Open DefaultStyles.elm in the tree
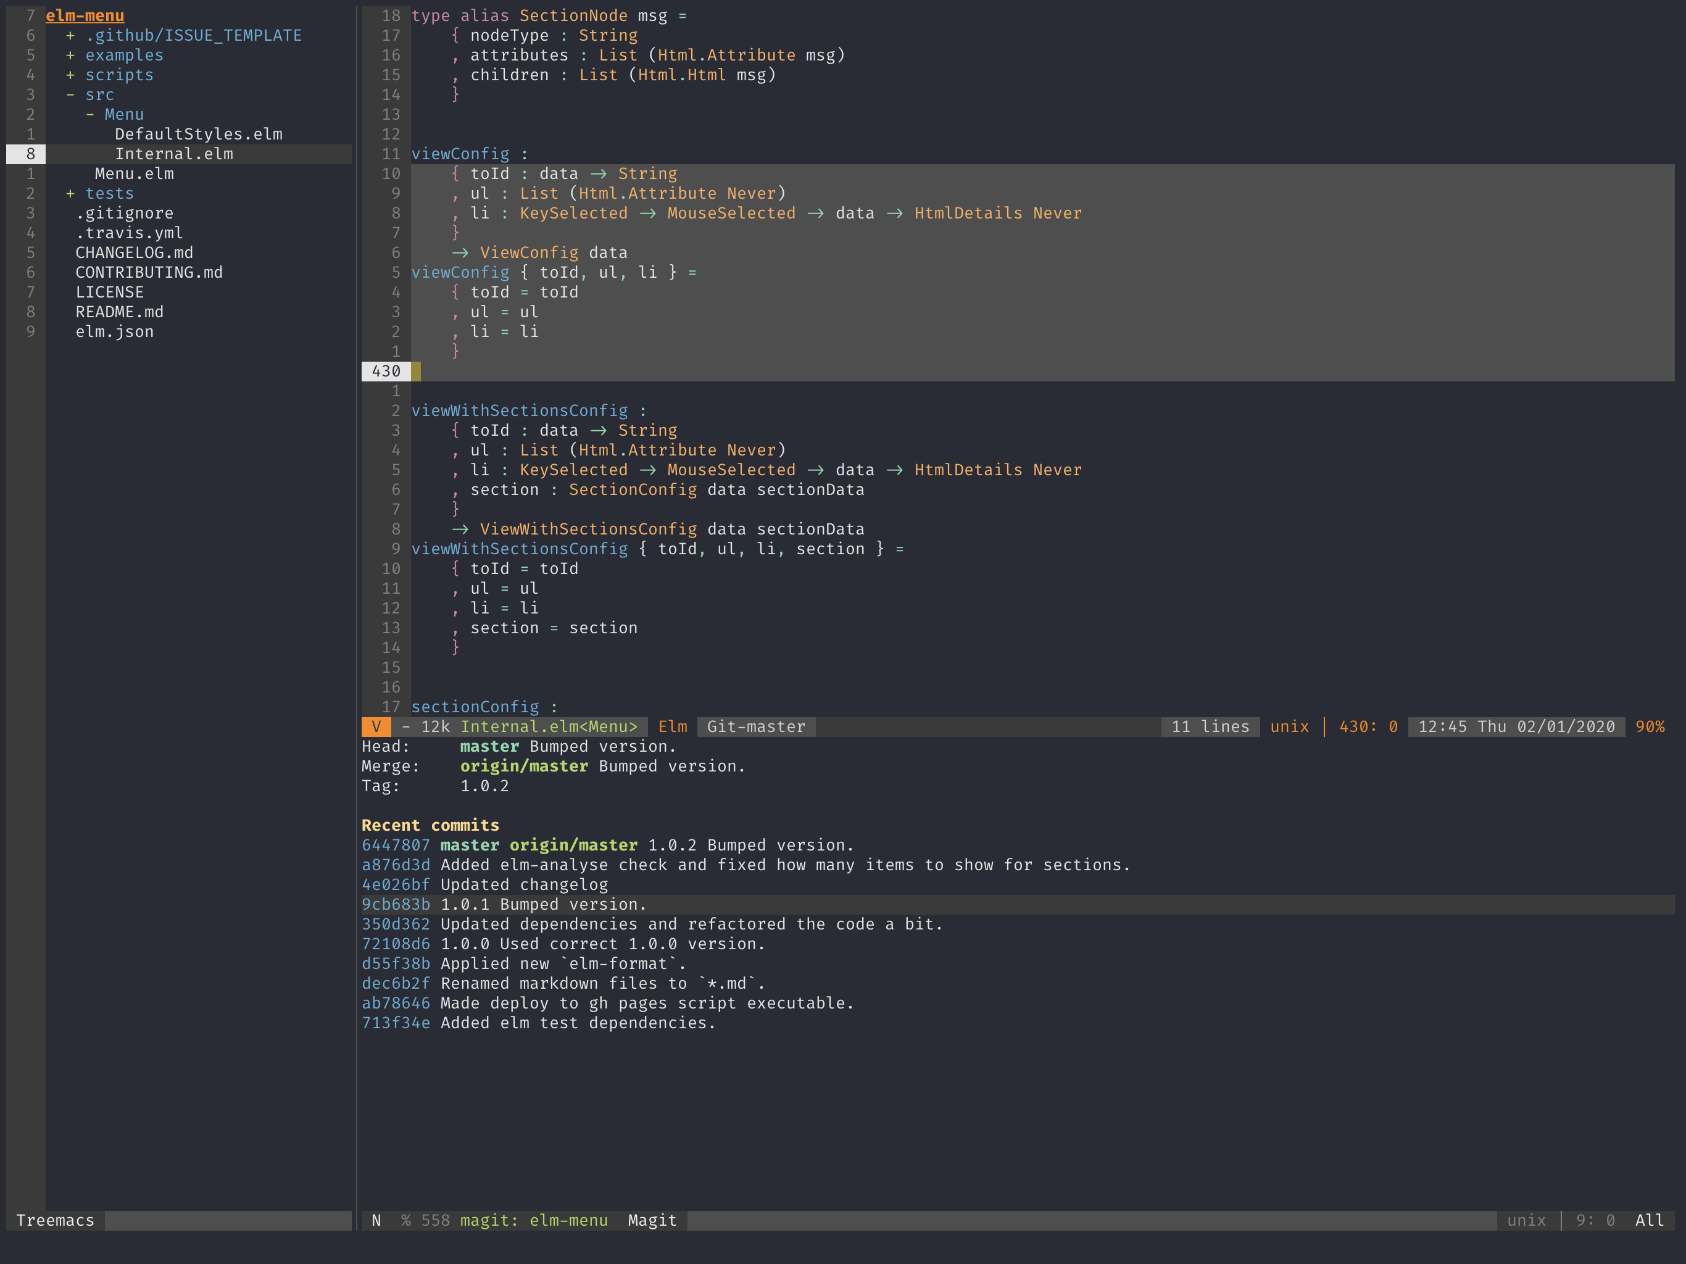The height and width of the screenshot is (1264, 1686). click(x=198, y=134)
